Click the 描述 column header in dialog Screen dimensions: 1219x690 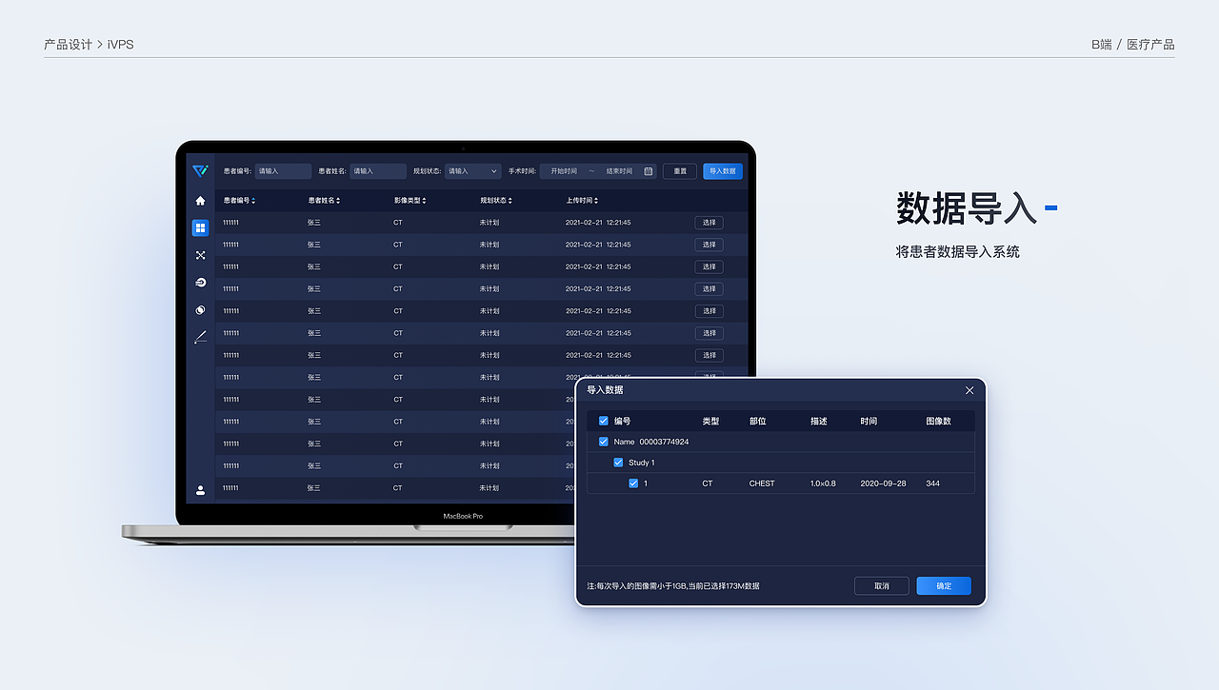coord(819,421)
